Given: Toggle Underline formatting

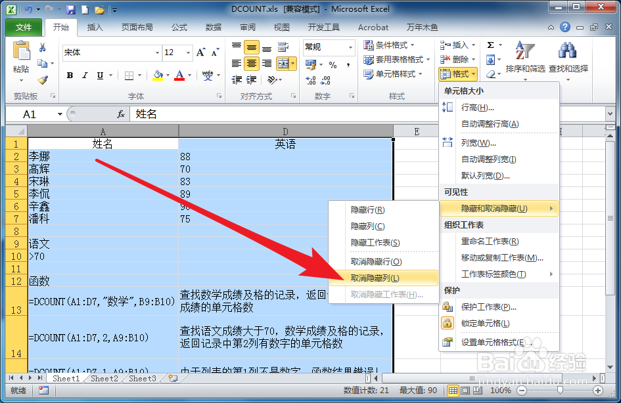Looking at the screenshot, I should [x=100, y=75].
